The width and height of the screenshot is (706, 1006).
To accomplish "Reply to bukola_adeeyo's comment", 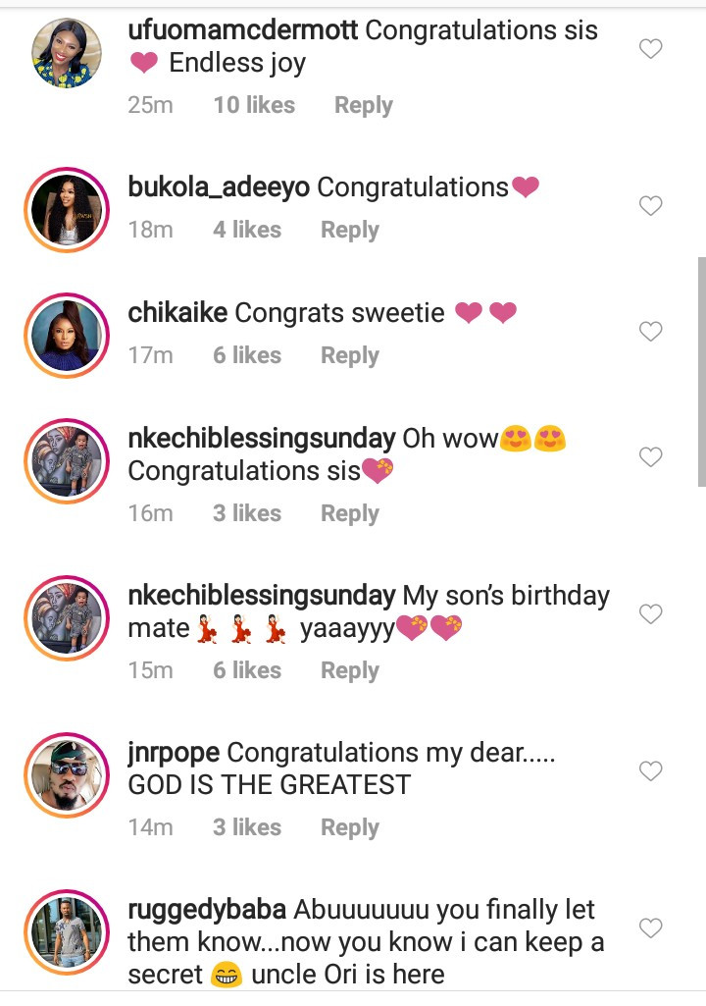I will coord(350,230).
